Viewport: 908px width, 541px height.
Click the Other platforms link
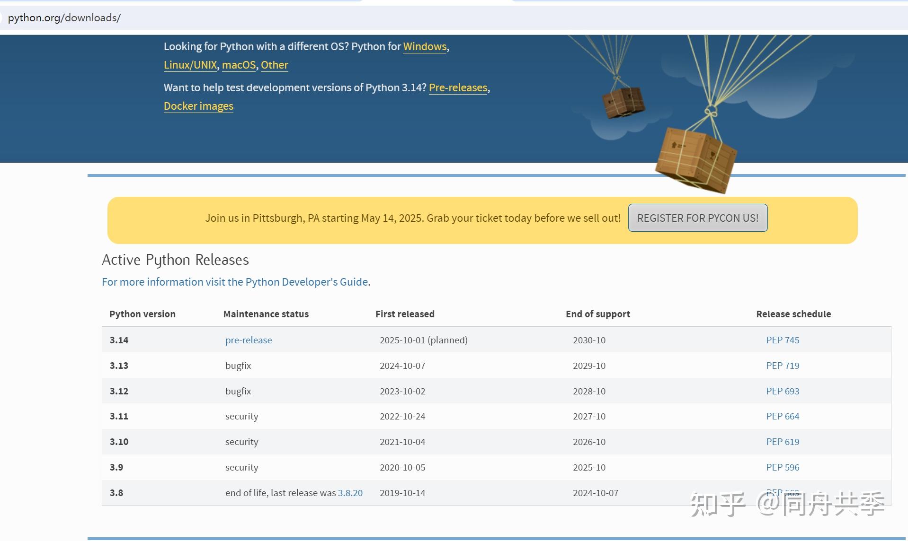[274, 65]
